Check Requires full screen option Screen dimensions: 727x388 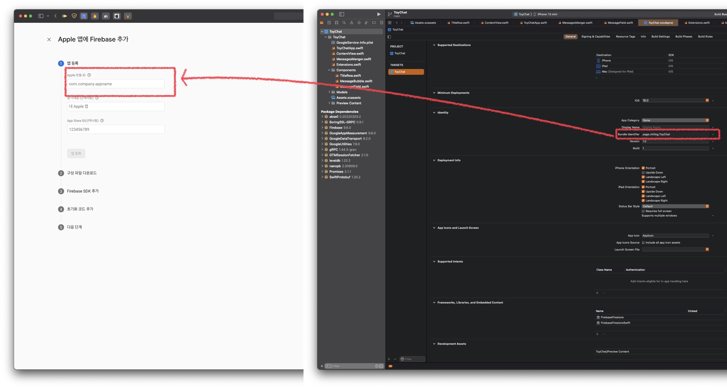click(643, 211)
